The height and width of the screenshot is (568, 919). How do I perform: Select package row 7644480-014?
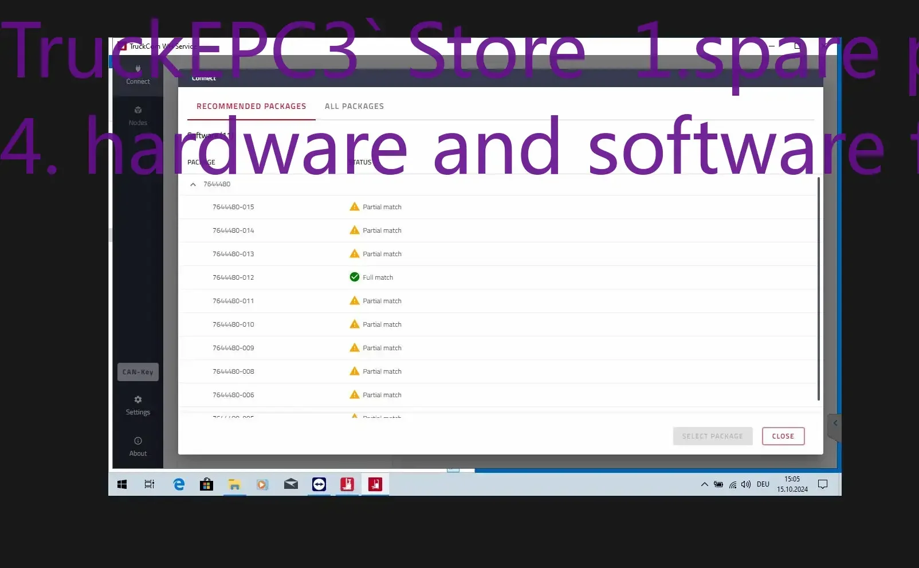[x=497, y=230]
